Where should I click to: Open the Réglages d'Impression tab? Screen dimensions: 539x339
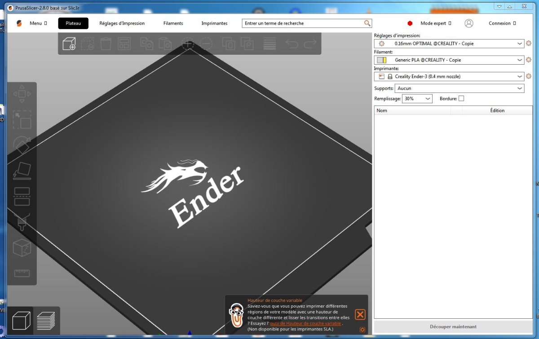(122, 23)
